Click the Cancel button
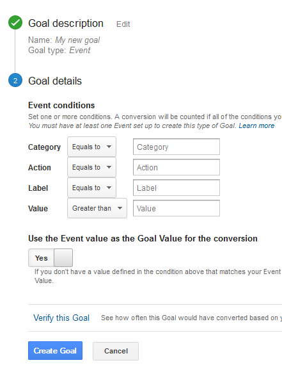The width and height of the screenshot is (282, 365). click(116, 351)
